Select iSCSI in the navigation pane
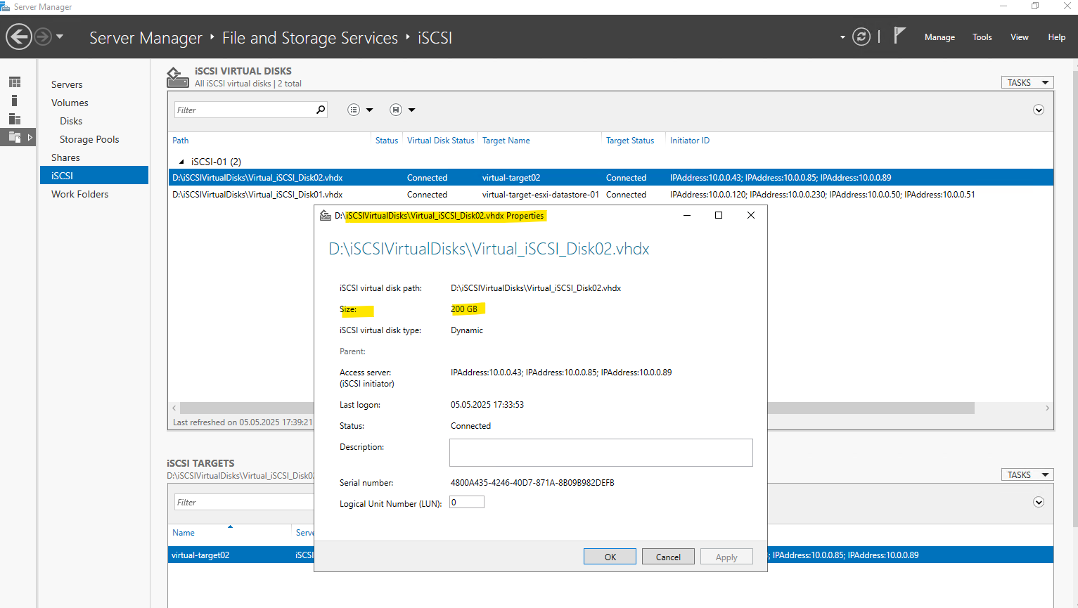The image size is (1078, 608). pyautogui.click(x=94, y=176)
